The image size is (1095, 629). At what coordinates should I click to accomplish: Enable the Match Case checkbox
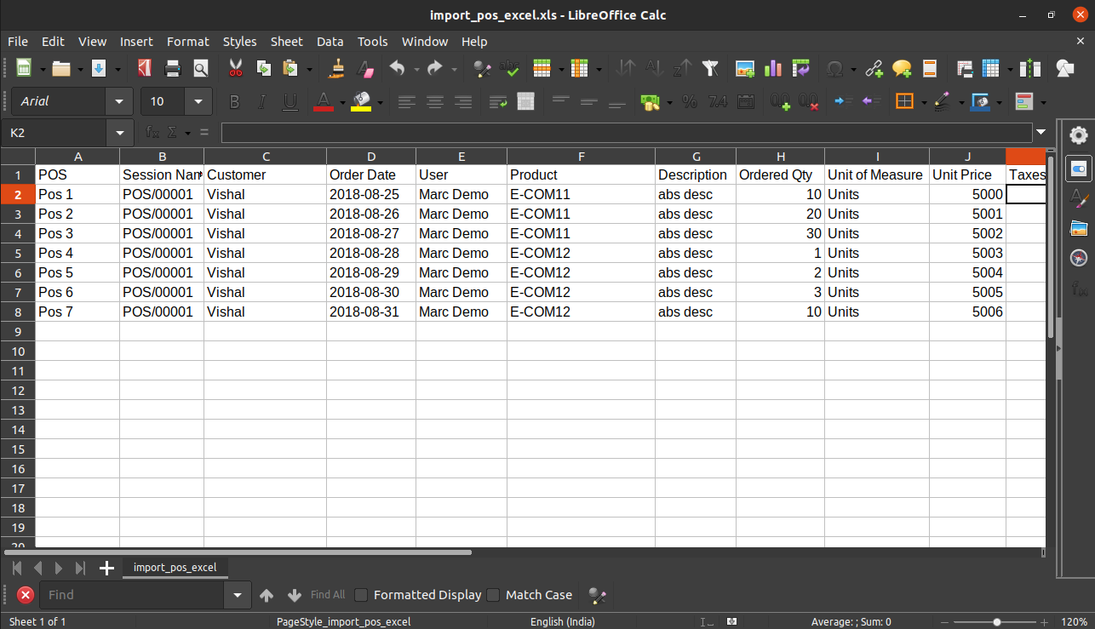(493, 595)
